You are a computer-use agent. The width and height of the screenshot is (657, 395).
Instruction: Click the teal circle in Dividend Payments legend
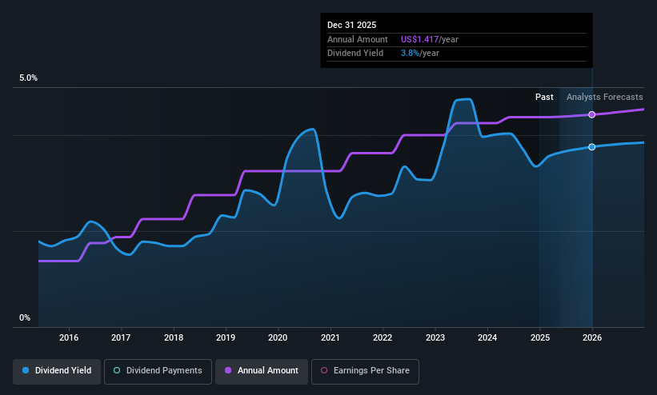coord(117,370)
